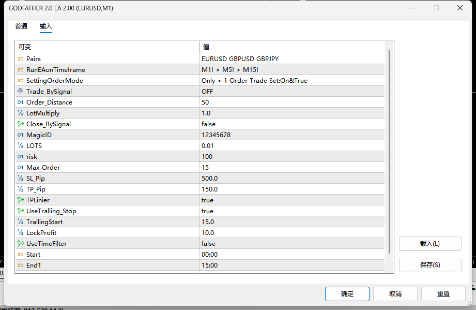The image size is (476, 310).
Task: Click the integer icon next to MagicID
Action: click(20, 135)
